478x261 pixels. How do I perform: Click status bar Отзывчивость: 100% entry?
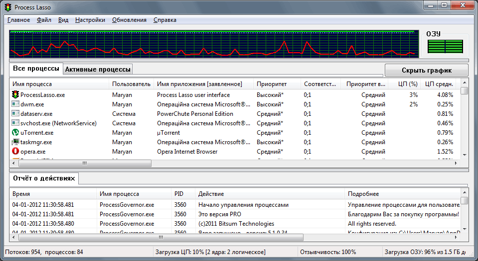[328, 252]
